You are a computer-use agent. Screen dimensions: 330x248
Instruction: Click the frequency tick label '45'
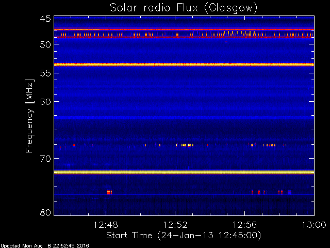(x=45, y=19)
